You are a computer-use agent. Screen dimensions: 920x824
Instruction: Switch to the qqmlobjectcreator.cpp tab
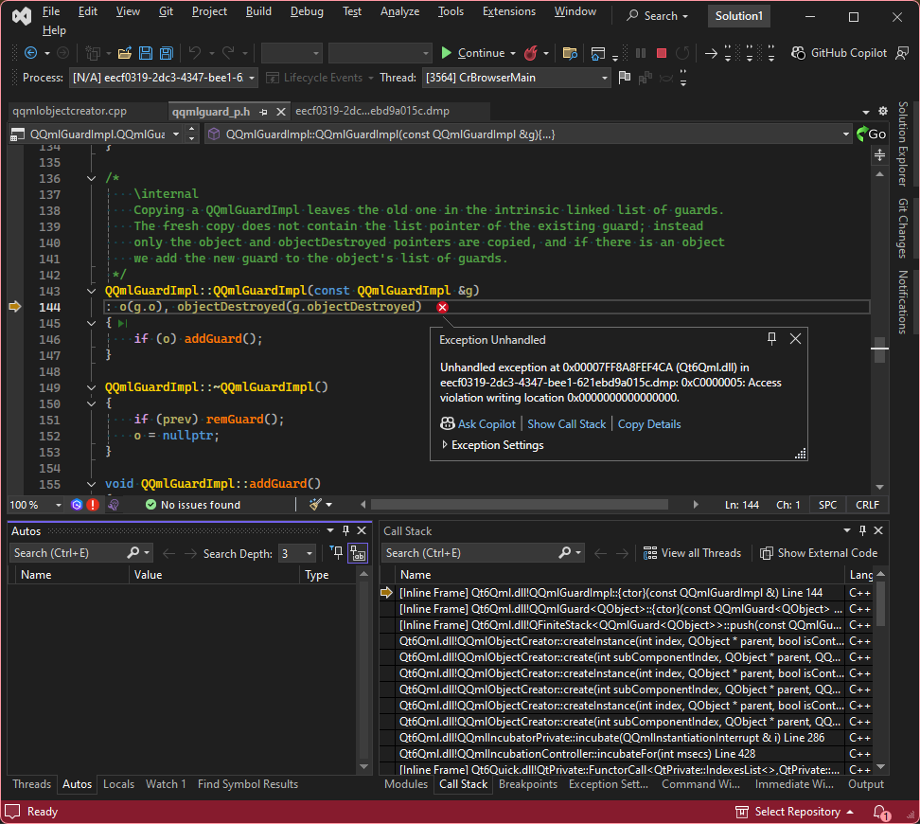click(70, 111)
